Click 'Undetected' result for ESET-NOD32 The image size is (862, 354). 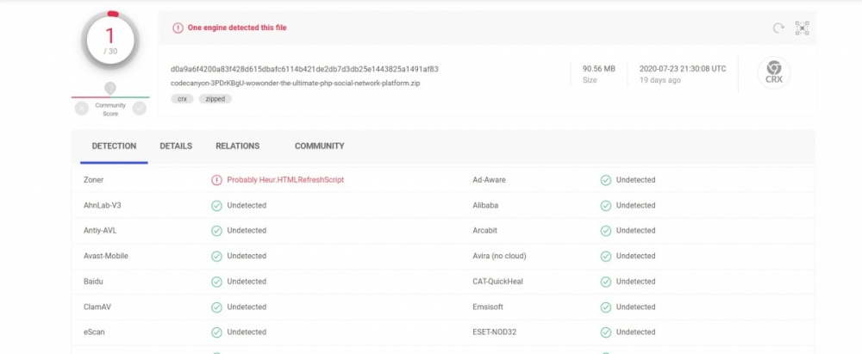[635, 332]
